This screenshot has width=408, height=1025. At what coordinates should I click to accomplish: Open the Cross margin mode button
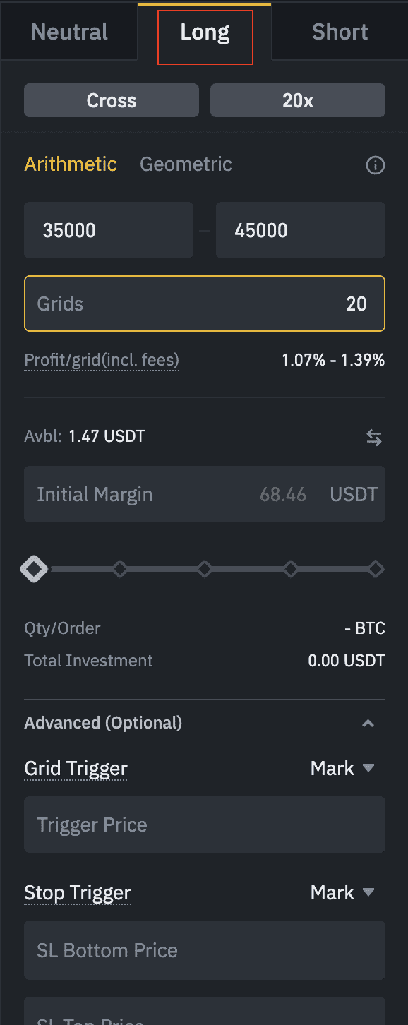pyautogui.click(x=112, y=100)
